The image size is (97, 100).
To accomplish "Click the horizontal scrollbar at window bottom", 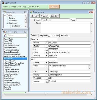I will [46, 94].
